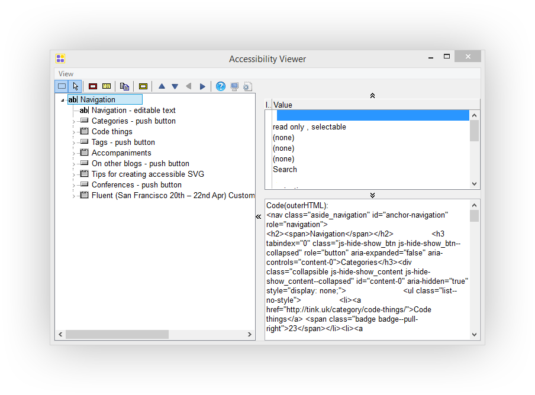Click the Accessibility Viewer app icon
The image size is (535, 395).
click(x=60, y=59)
